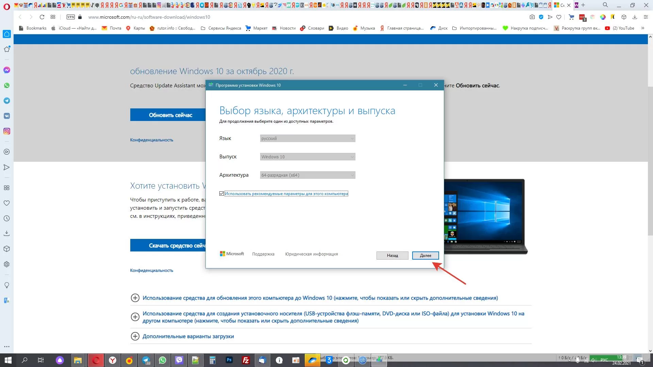Open sidebar history clock icon
Viewport: 653px width, 367px height.
7,219
